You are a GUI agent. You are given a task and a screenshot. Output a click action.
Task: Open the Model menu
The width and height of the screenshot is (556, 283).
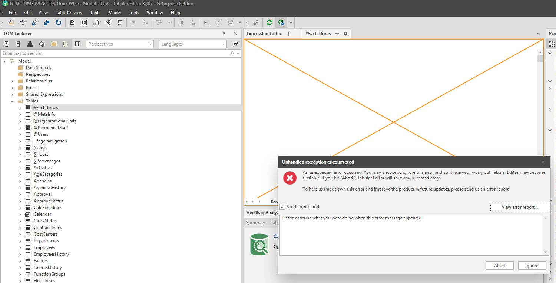pyautogui.click(x=115, y=12)
